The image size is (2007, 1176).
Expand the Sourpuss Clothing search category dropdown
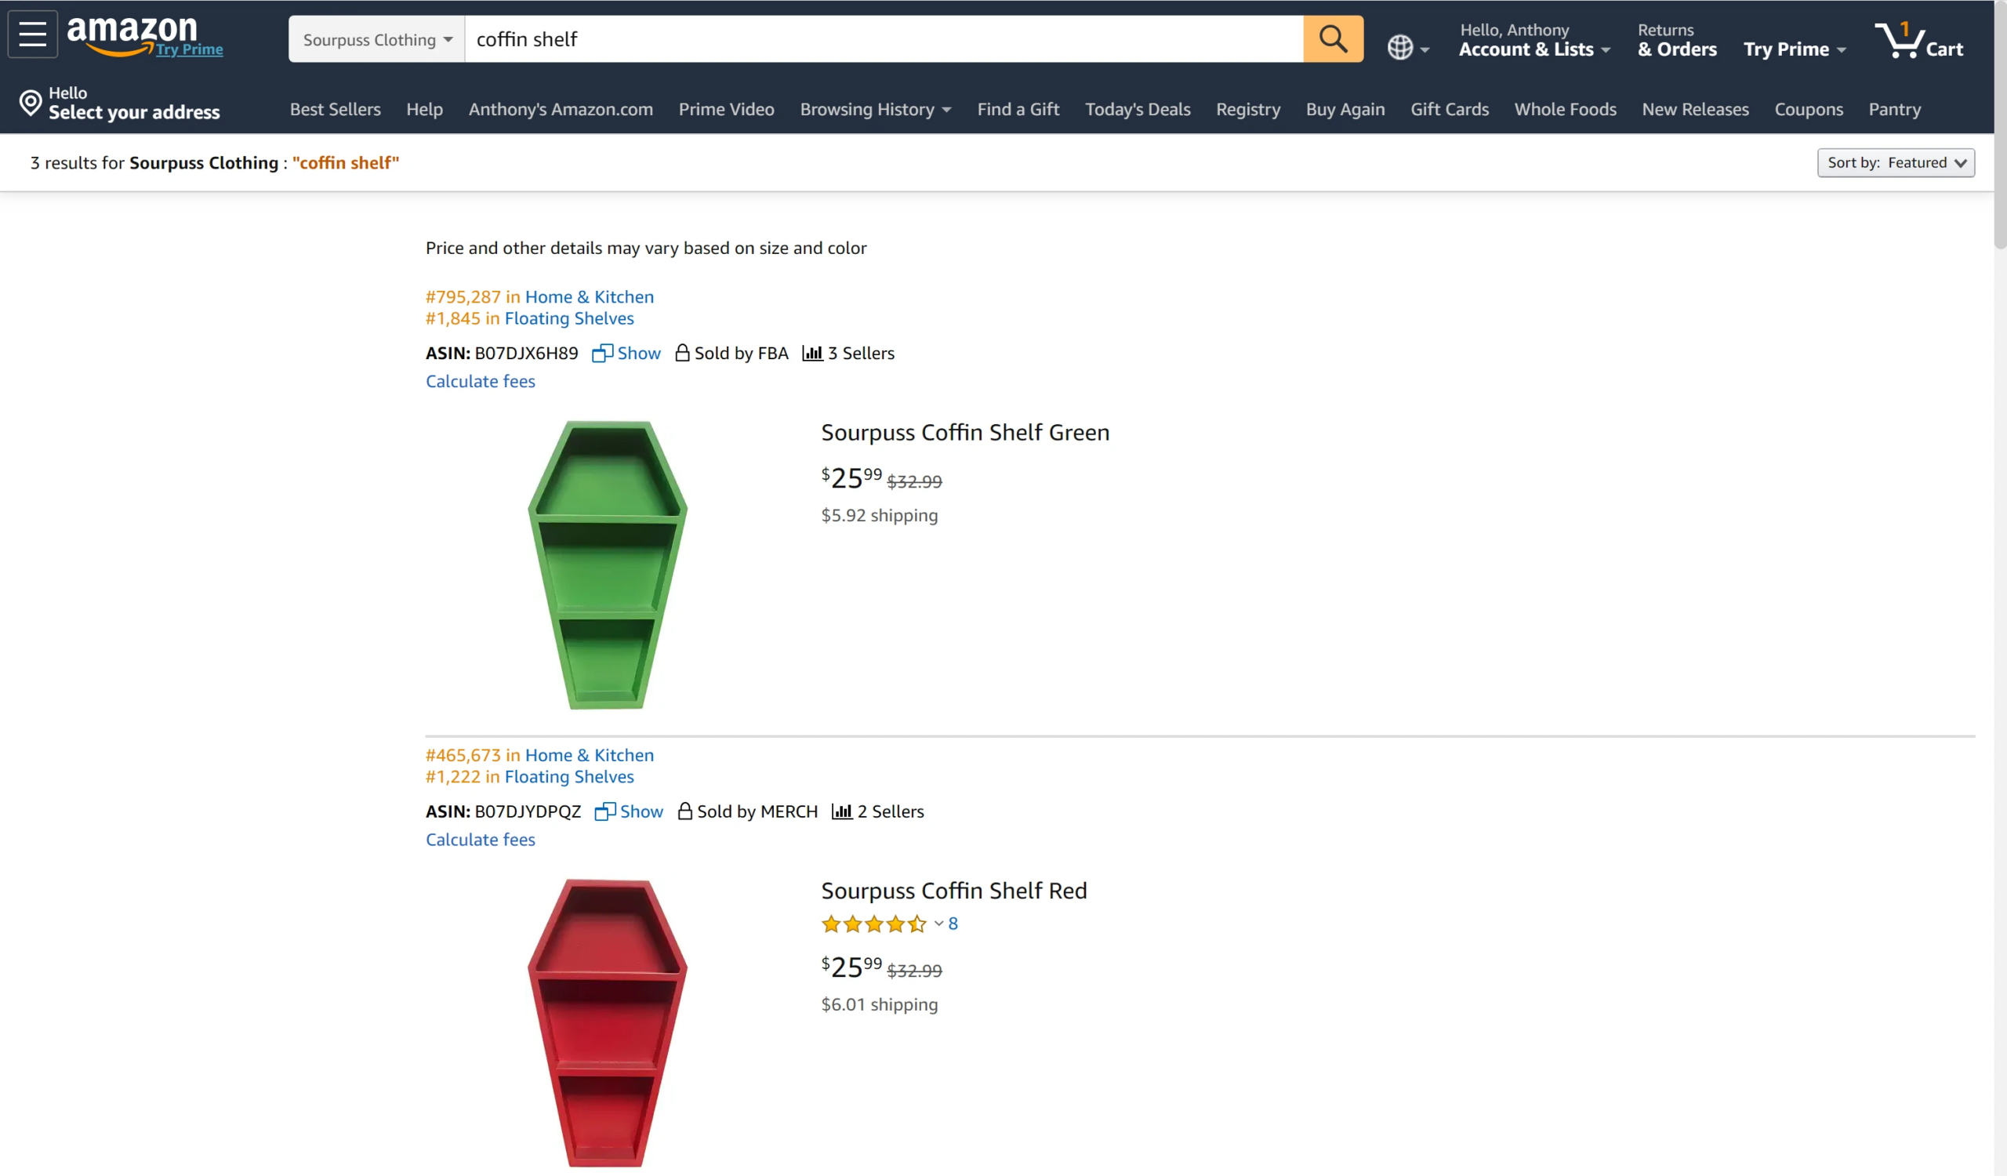tap(377, 40)
